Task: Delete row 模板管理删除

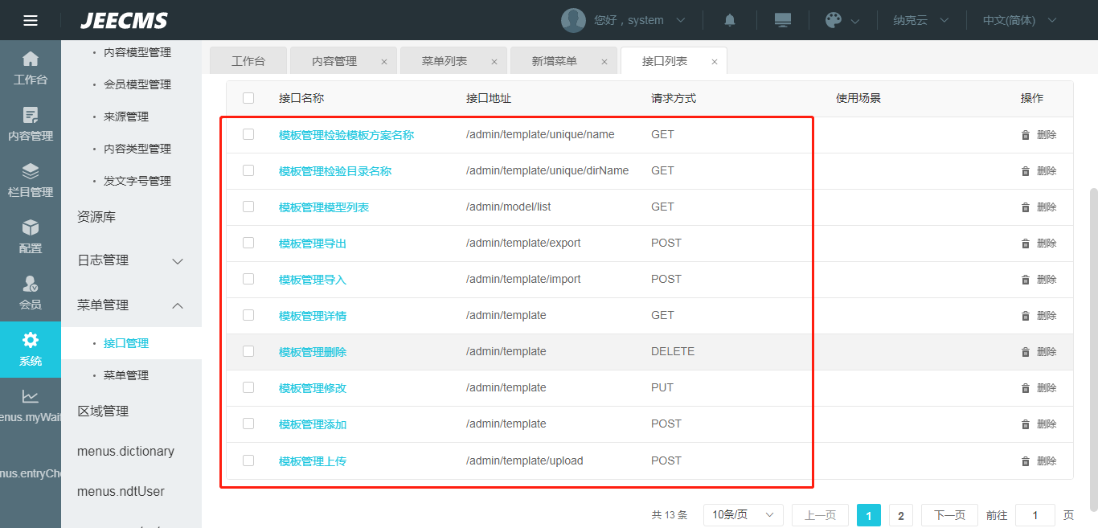Action: [1039, 352]
